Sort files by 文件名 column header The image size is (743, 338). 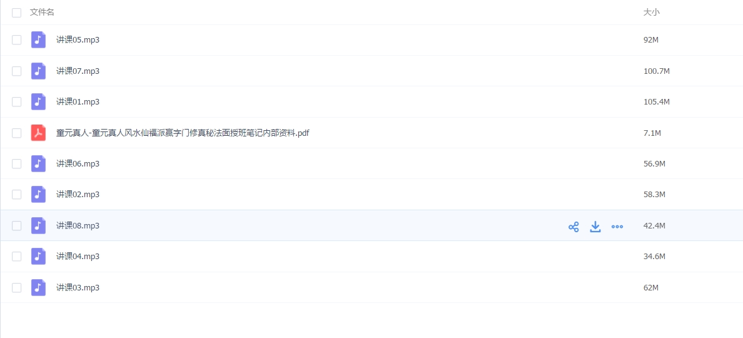point(42,13)
